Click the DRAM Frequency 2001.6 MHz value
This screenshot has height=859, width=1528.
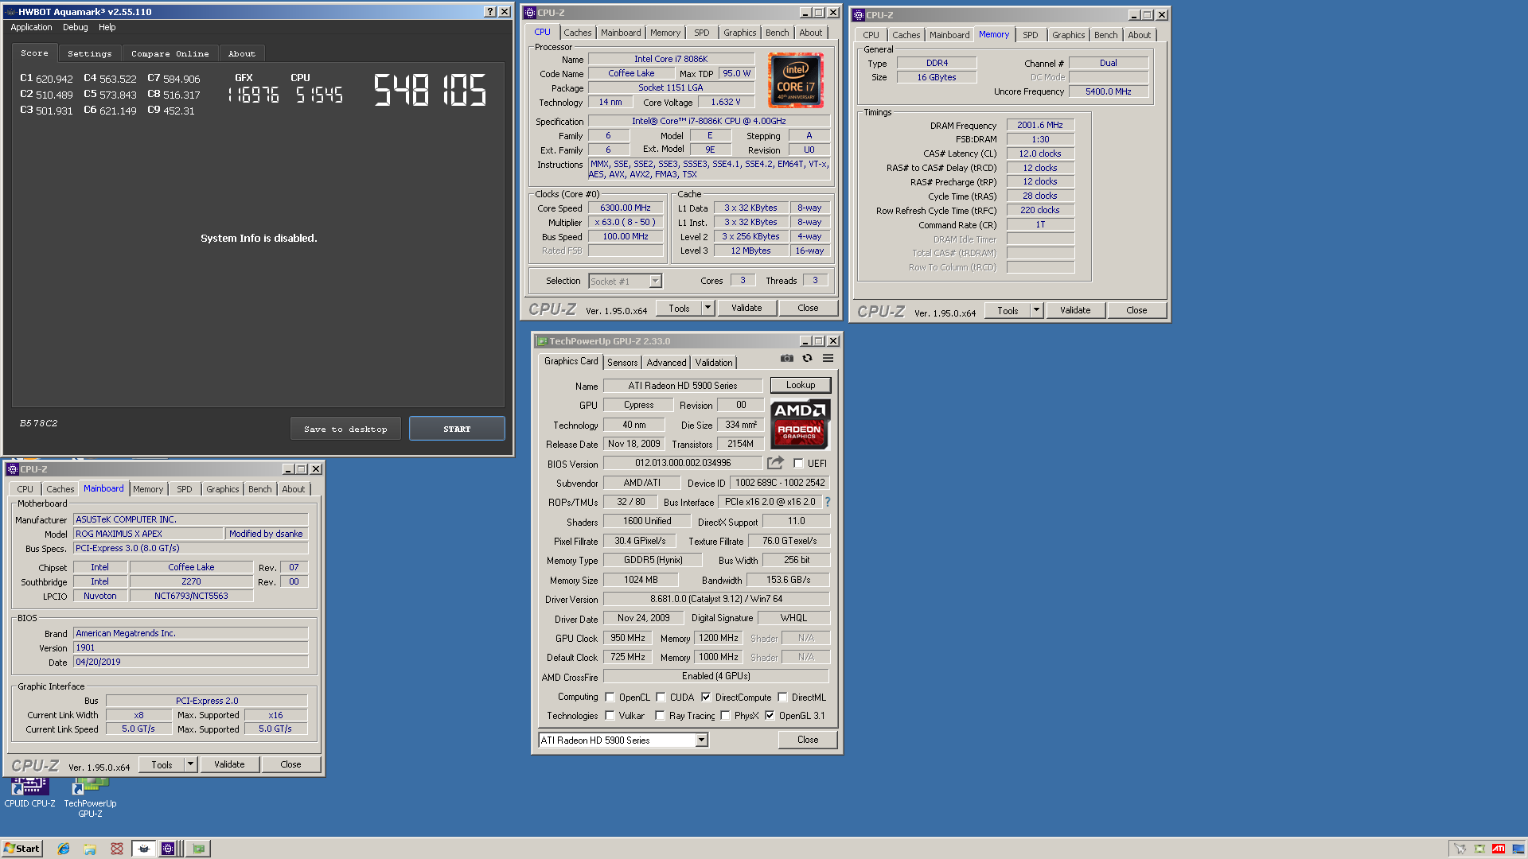click(x=1040, y=126)
